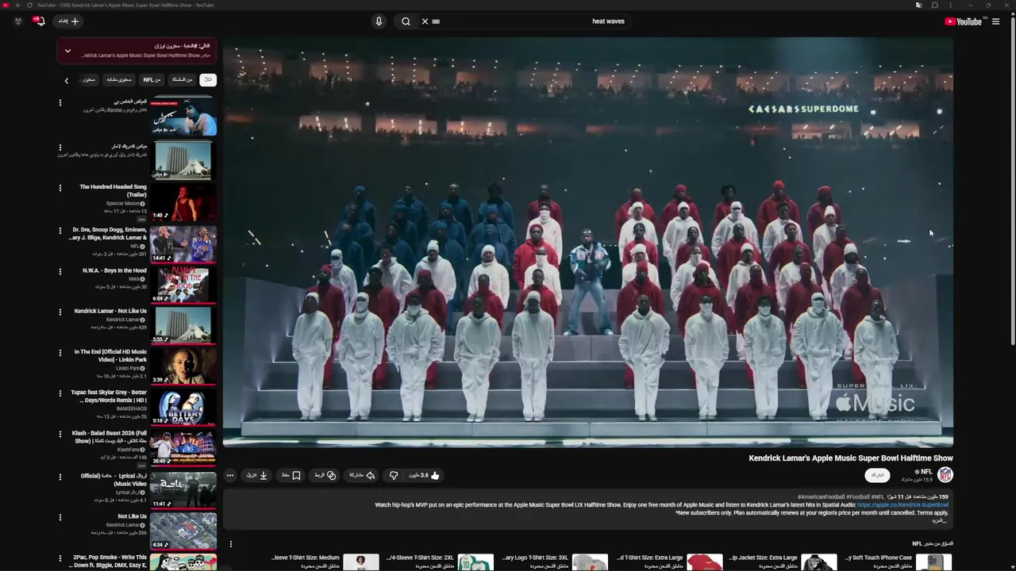Viewport: 1016px width, 571px height.
Task: Click the 'Linkin Park' channel name
Action: click(x=128, y=368)
